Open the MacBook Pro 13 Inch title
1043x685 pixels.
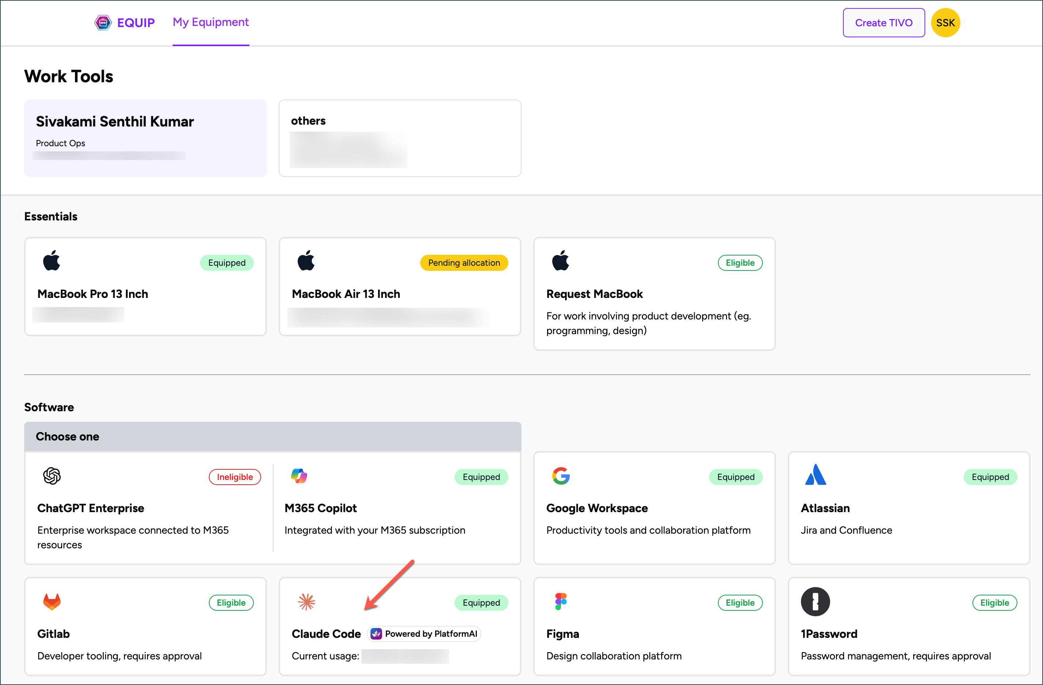pos(93,294)
